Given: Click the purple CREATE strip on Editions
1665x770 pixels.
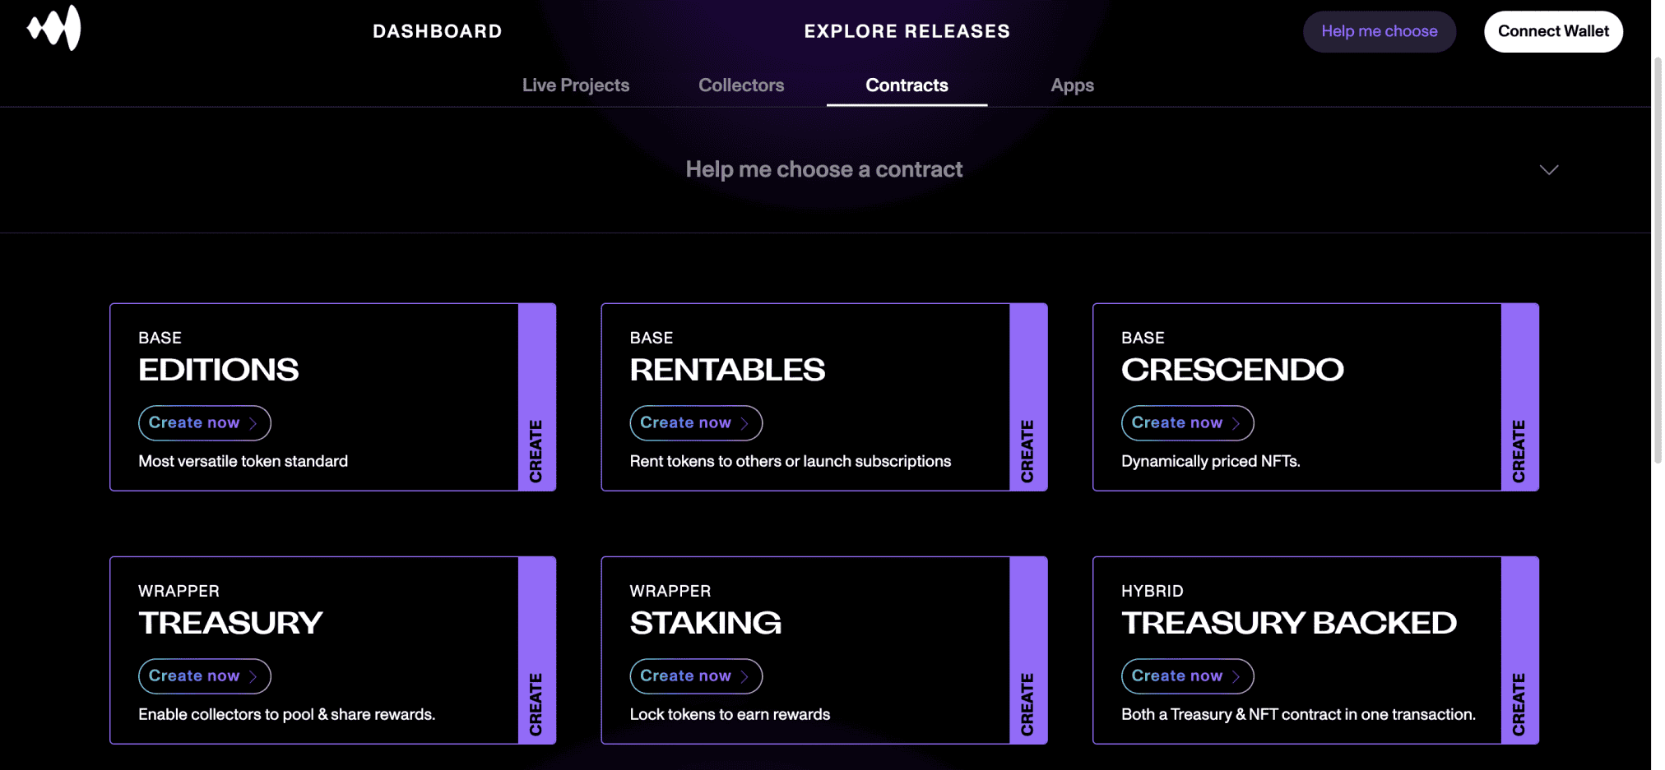Looking at the screenshot, I should pyautogui.click(x=536, y=397).
